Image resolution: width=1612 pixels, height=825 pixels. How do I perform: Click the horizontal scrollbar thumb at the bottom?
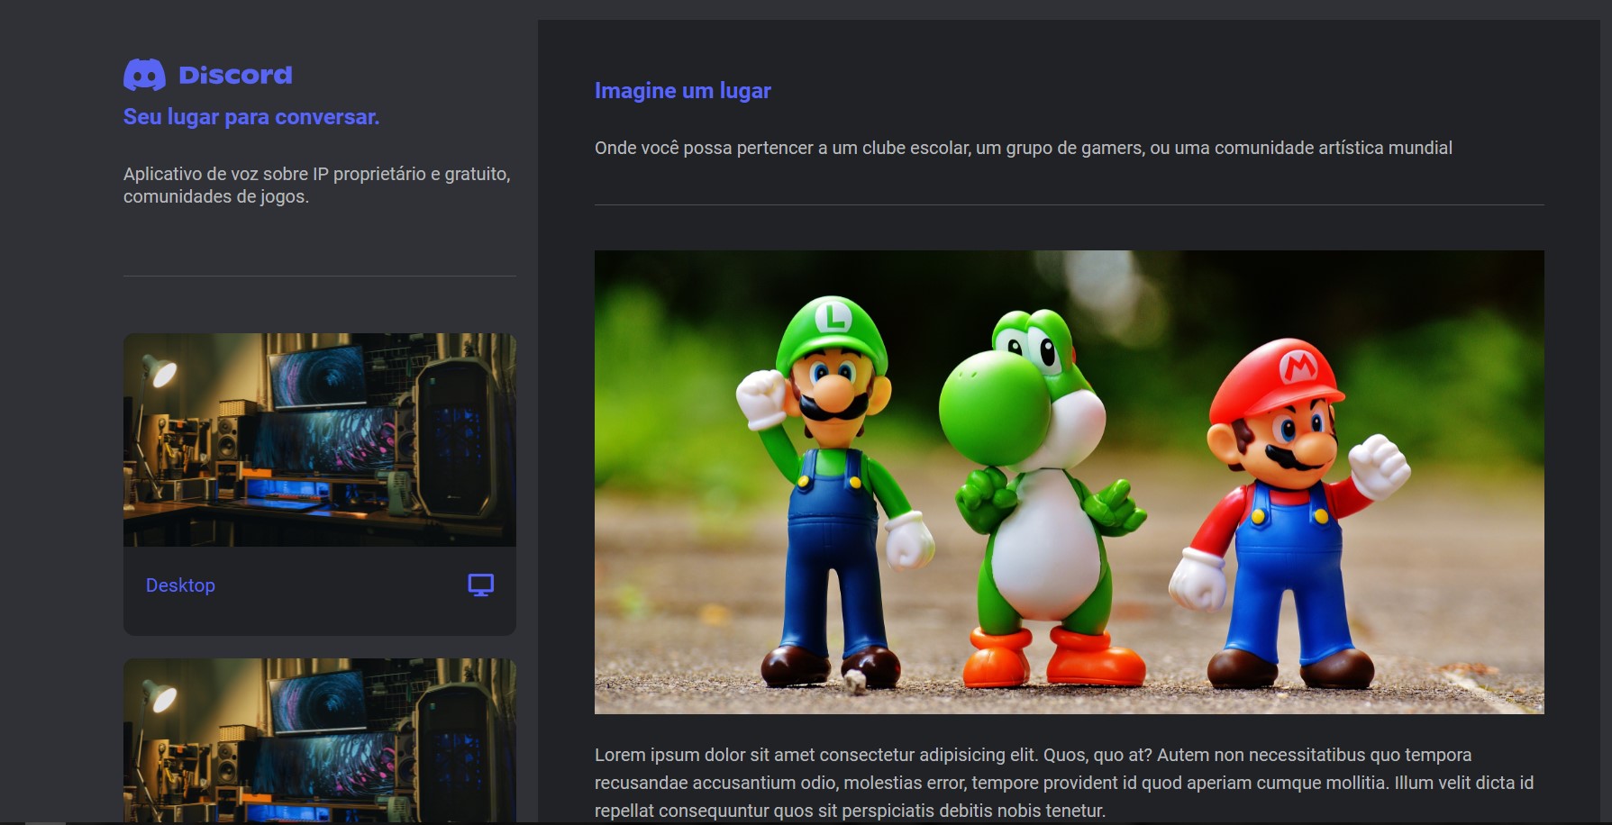tap(45, 822)
